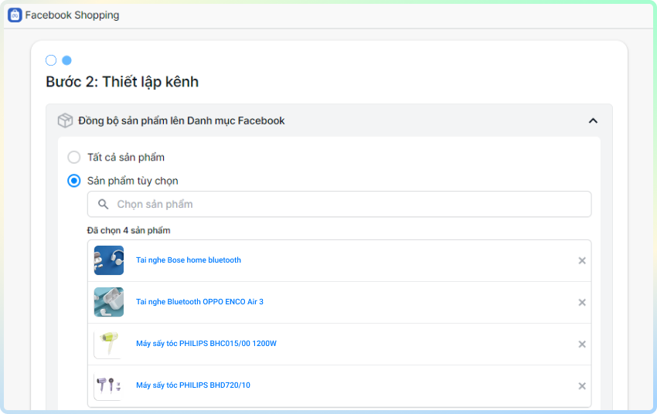
Task: Click the magnifier icon in the product search
Action: [103, 205]
